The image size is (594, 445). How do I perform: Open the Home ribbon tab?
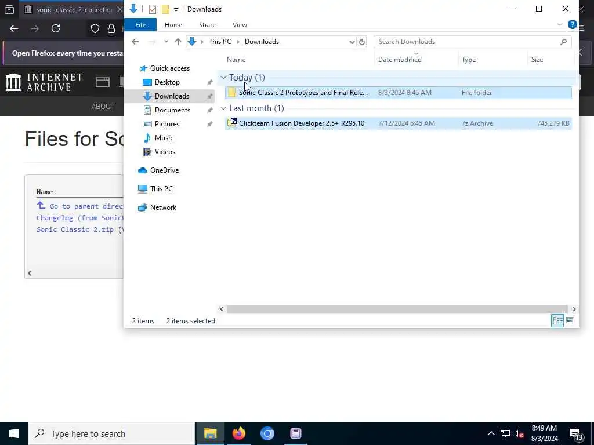(173, 25)
